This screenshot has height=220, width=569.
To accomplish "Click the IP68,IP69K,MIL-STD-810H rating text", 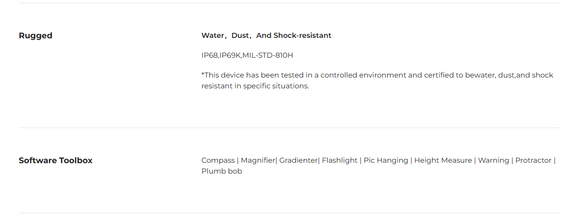I will tap(247, 55).
